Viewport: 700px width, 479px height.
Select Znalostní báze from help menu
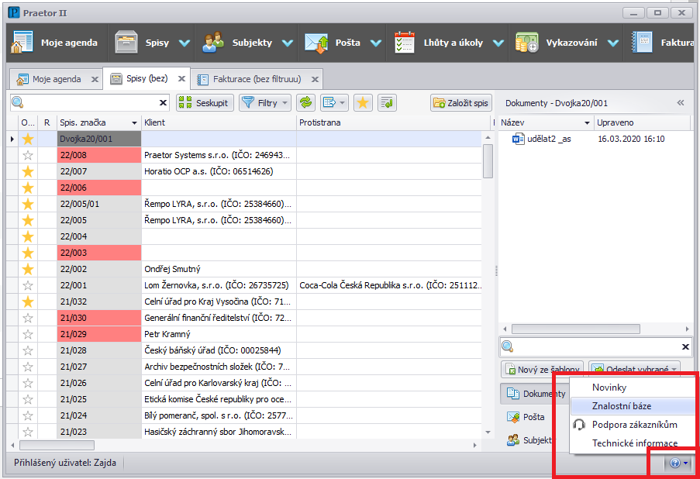pos(621,405)
